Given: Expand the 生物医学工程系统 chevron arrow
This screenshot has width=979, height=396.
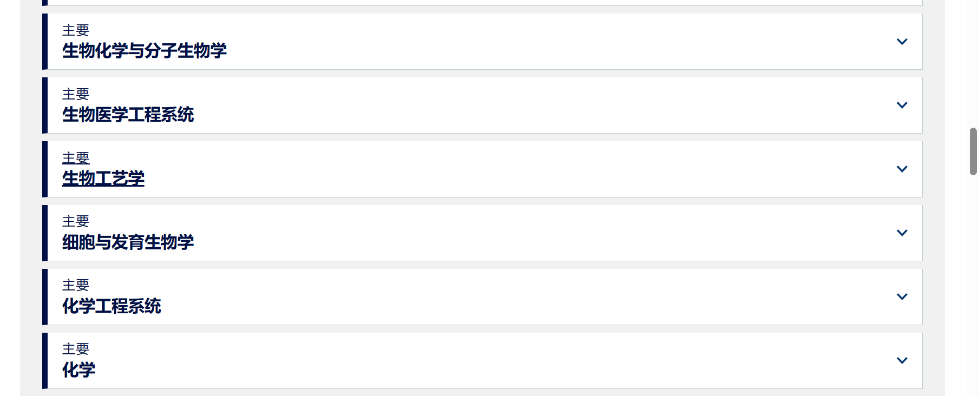Looking at the screenshot, I should (x=902, y=105).
